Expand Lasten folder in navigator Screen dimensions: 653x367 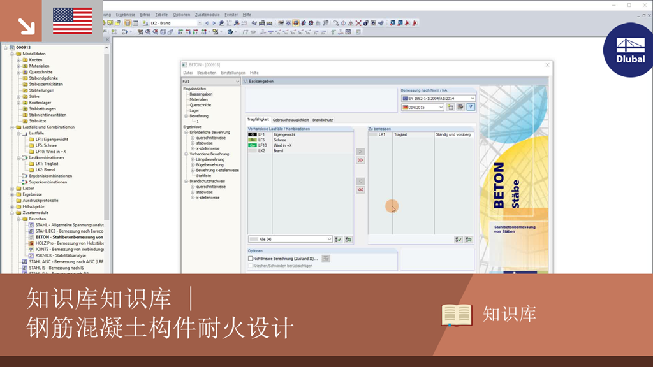12,189
